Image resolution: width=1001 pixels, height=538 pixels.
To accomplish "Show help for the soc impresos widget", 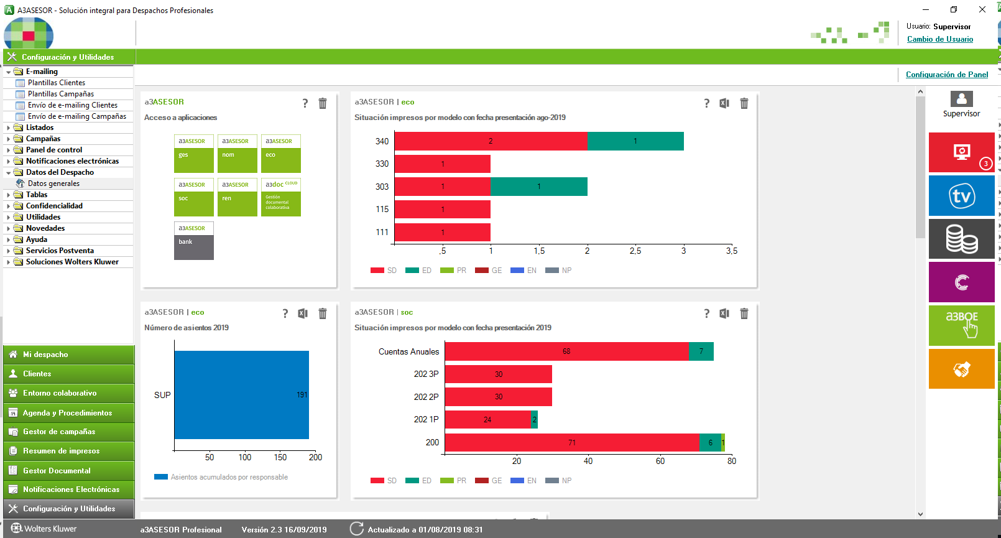I will [706, 313].
